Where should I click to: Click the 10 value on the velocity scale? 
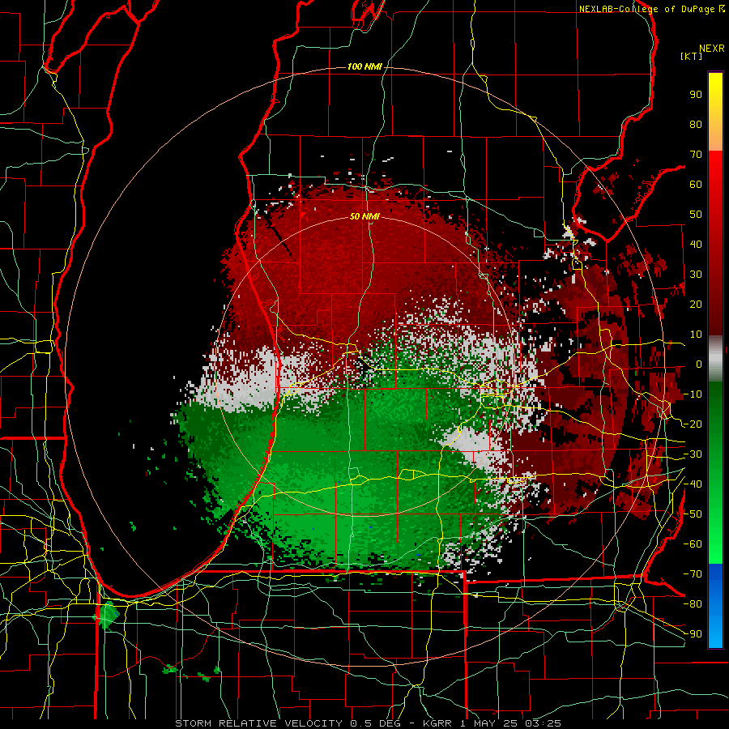click(x=696, y=335)
